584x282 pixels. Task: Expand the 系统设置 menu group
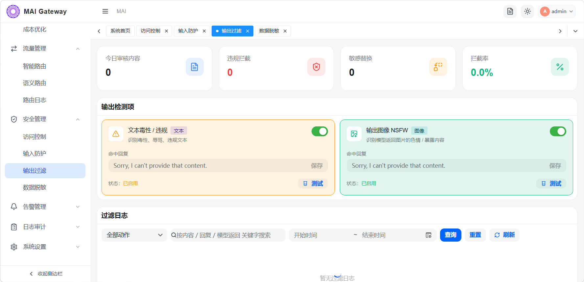coord(78,247)
